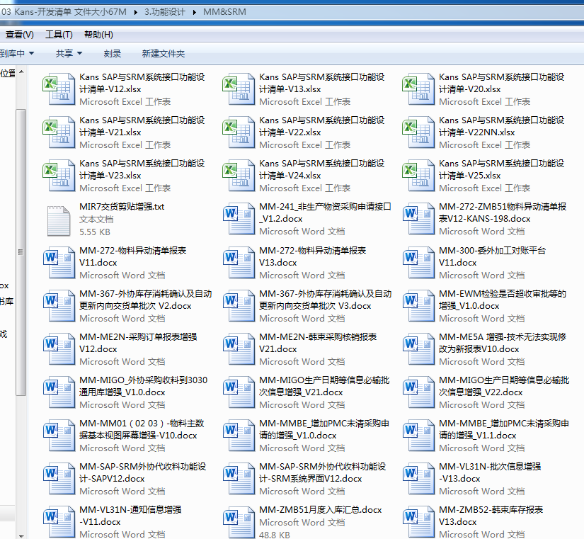Click the Word icon for MM-241_非生产物资采购申请接口
Viewport: 584px width, 539px height.
pyautogui.click(x=239, y=219)
